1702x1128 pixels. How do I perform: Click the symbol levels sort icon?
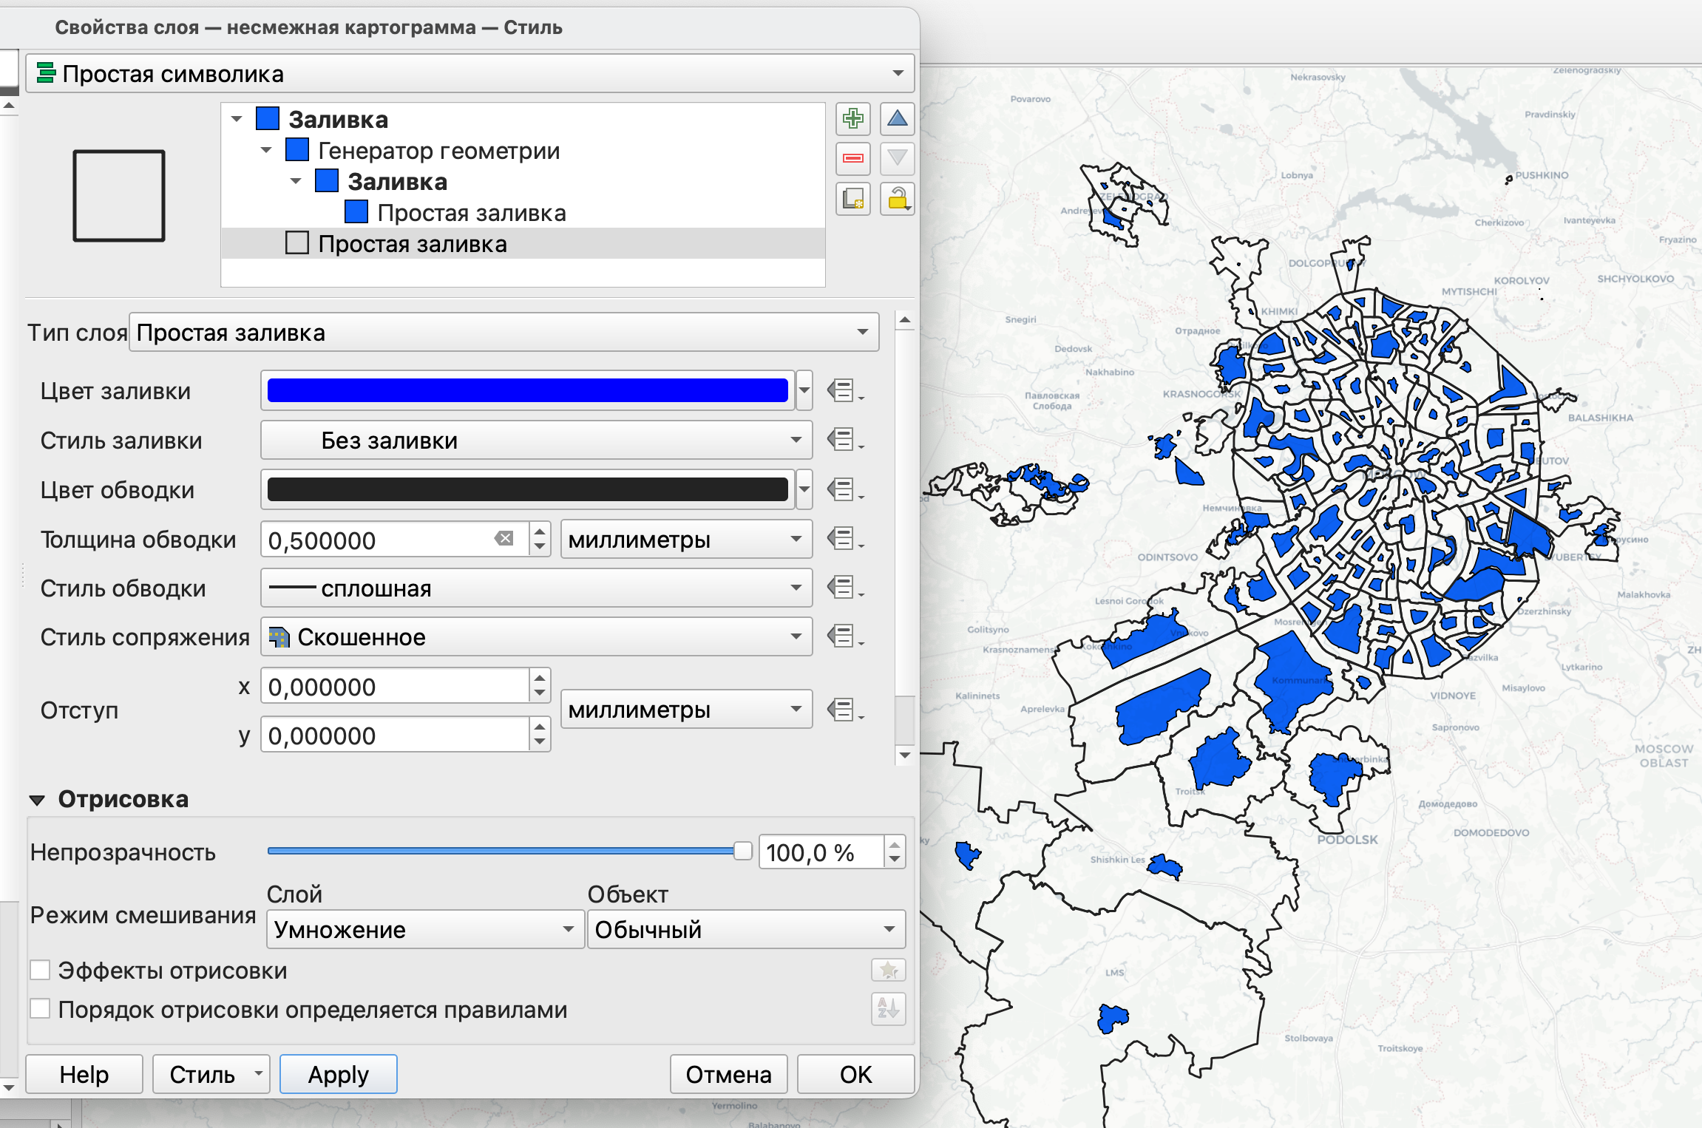pyautogui.click(x=888, y=1008)
